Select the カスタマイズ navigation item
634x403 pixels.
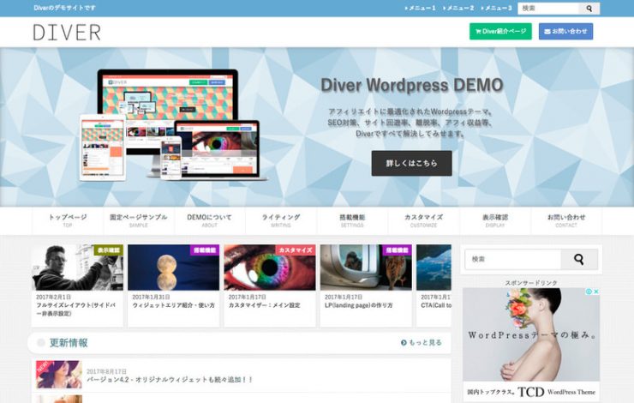(x=423, y=220)
